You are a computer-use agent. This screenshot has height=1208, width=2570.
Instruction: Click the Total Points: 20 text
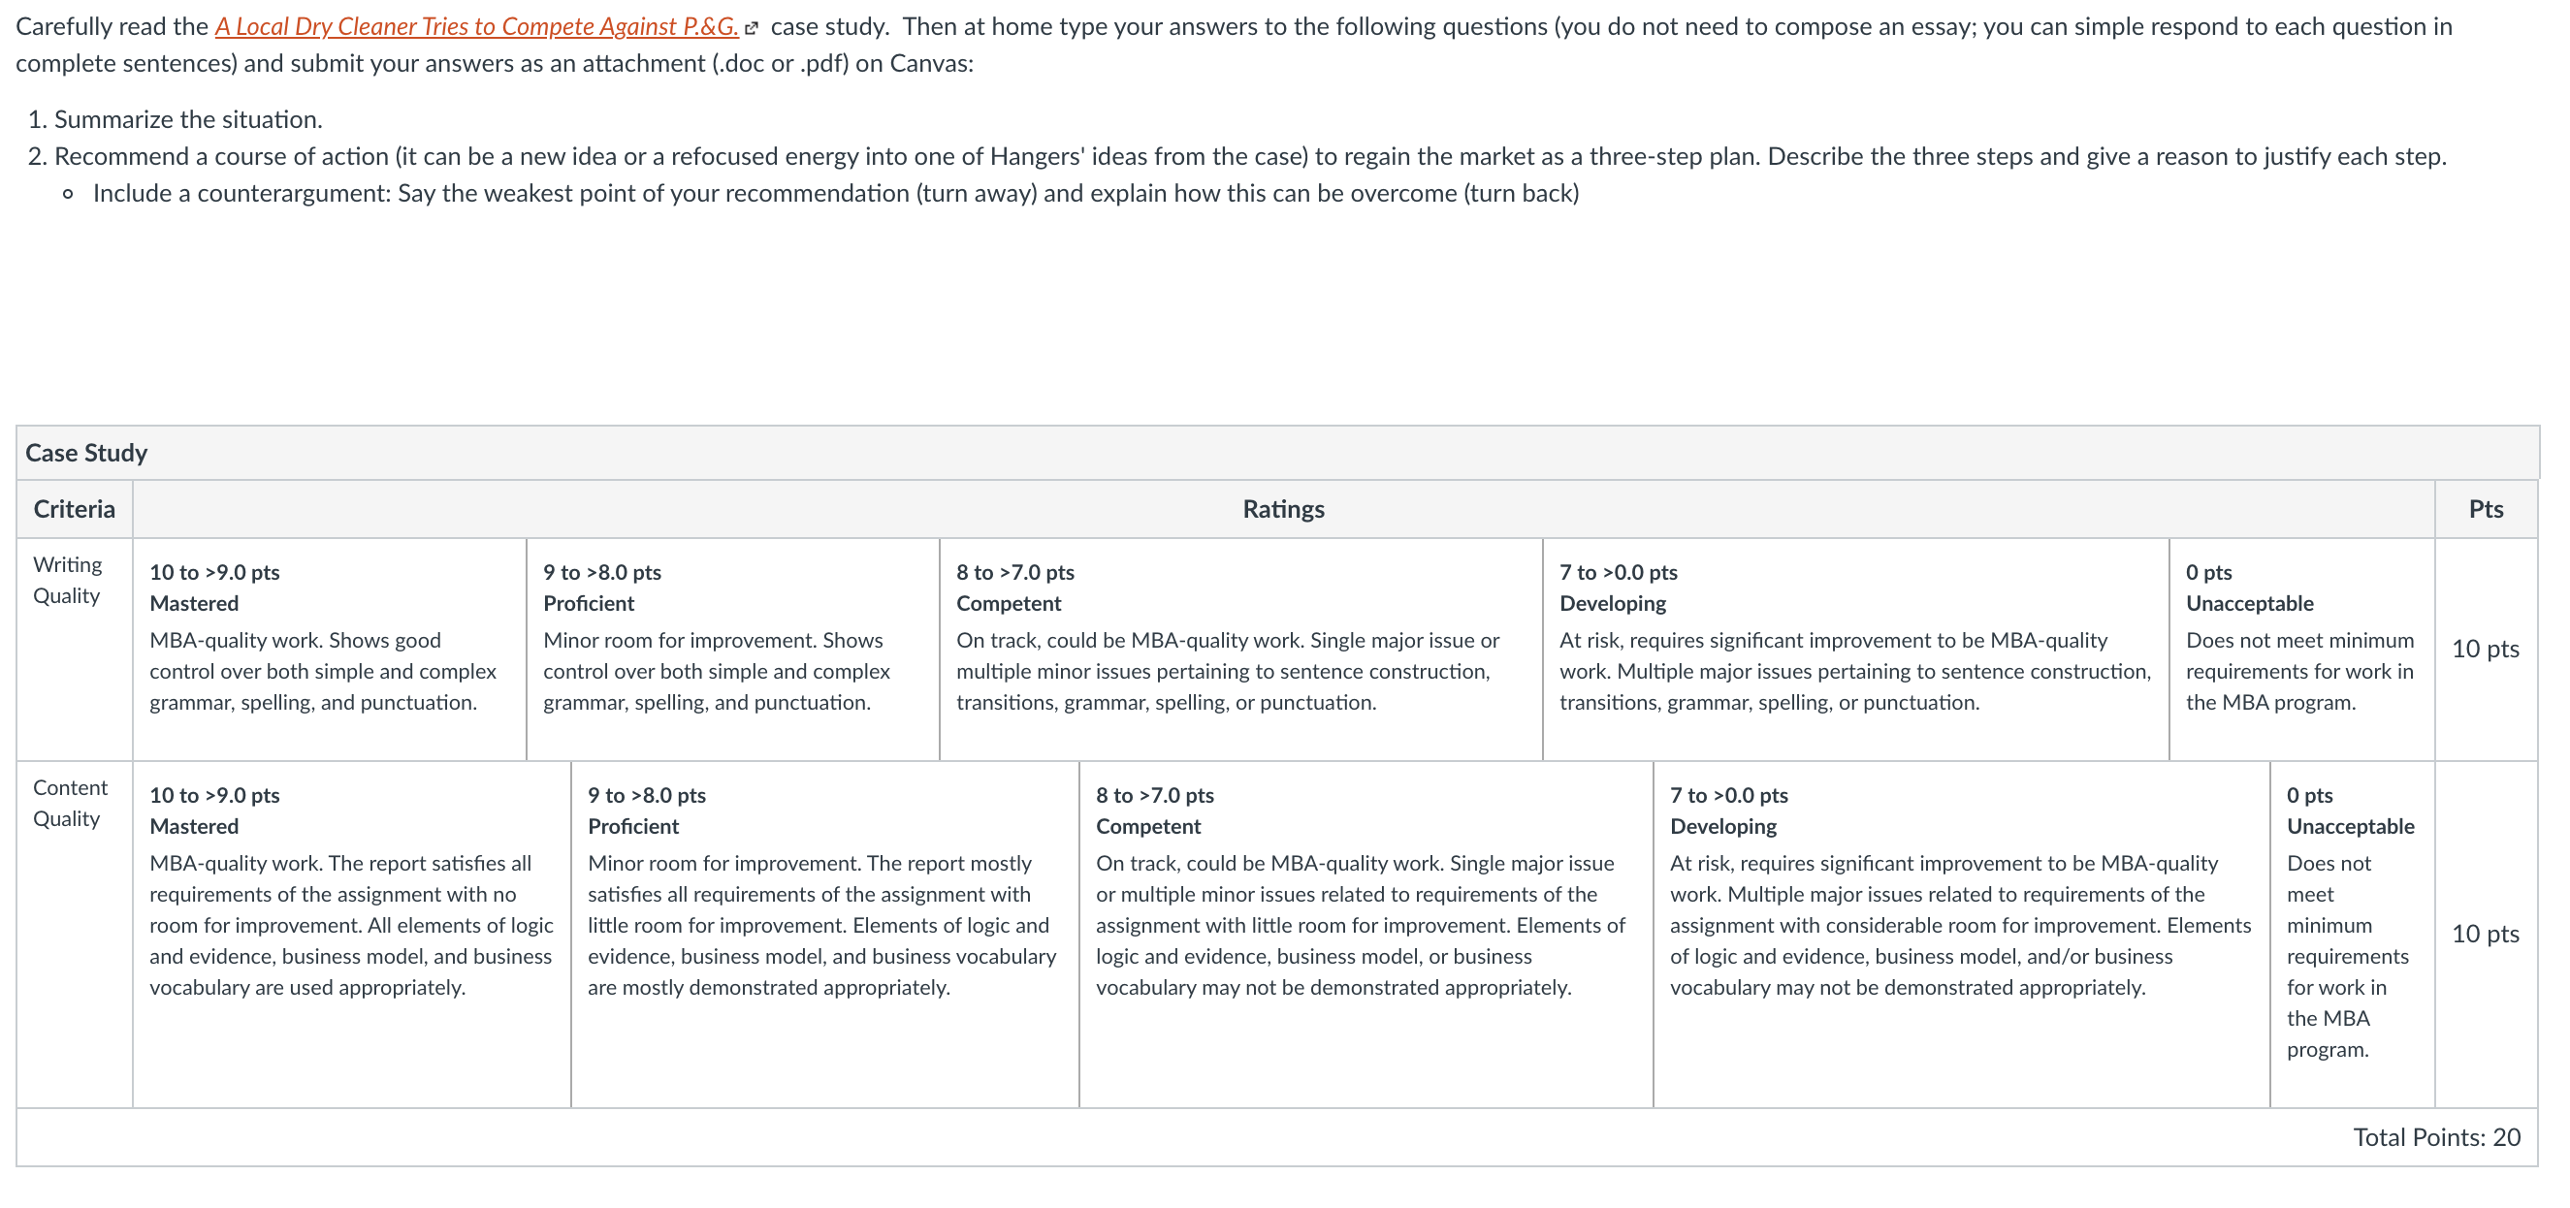pos(2436,1137)
